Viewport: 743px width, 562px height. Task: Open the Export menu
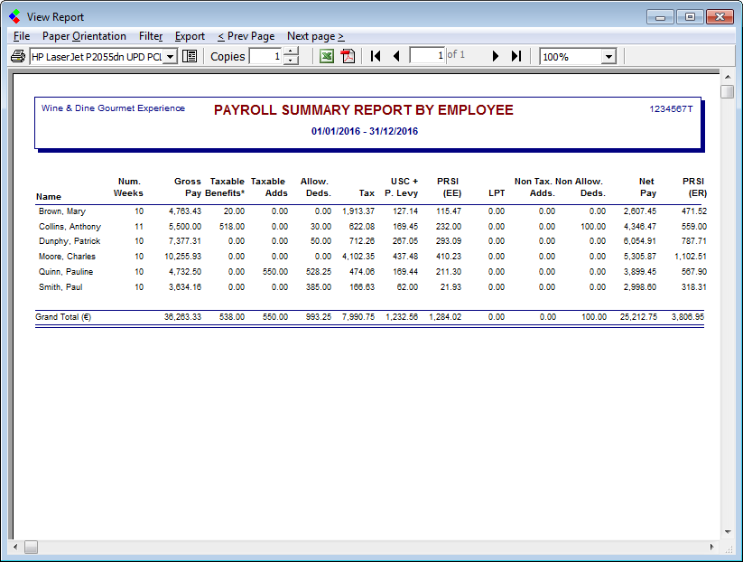click(x=190, y=36)
